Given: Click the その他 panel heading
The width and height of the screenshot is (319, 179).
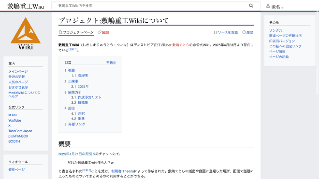Looking at the screenshot, I should pyautogui.click(x=274, y=23).
